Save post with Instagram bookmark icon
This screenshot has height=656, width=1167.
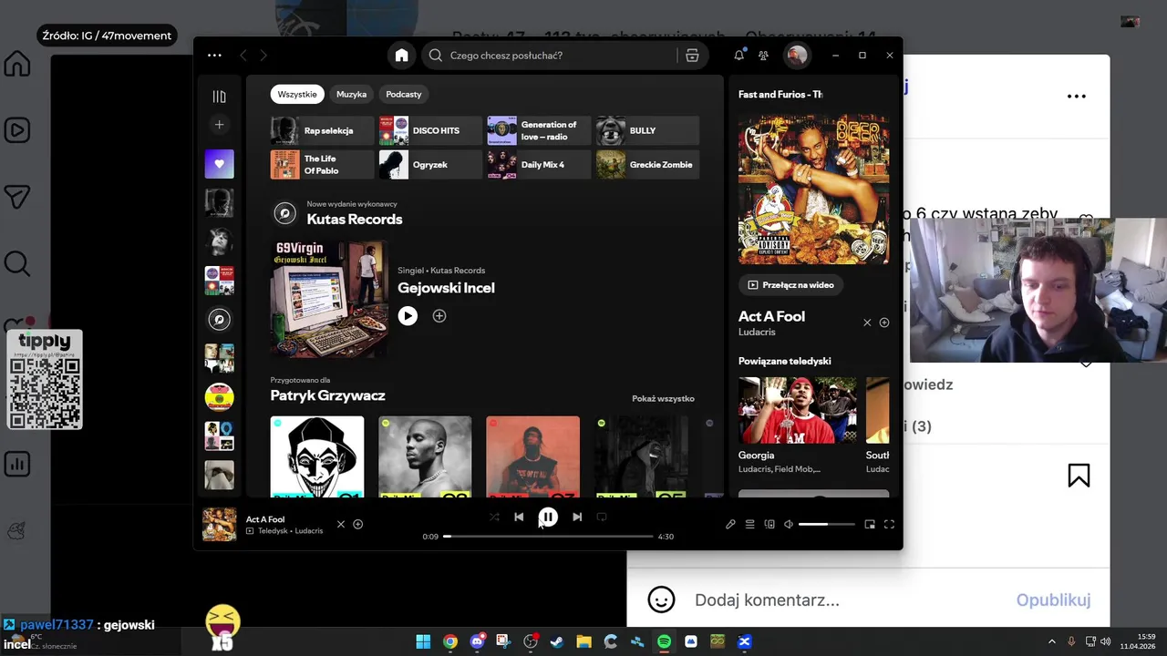click(1079, 476)
